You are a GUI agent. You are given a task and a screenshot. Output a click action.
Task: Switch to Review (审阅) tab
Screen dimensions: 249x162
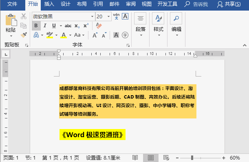click(131, 4)
